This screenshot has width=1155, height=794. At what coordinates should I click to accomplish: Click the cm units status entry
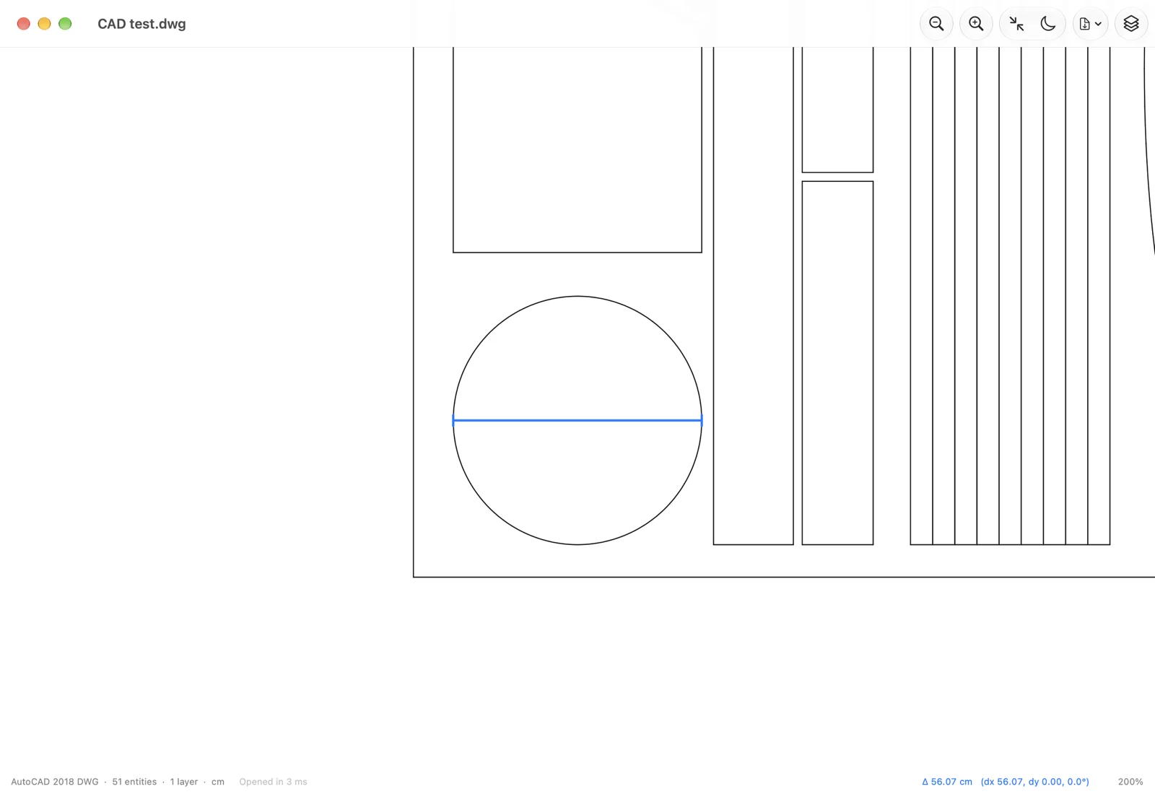coord(218,782)
